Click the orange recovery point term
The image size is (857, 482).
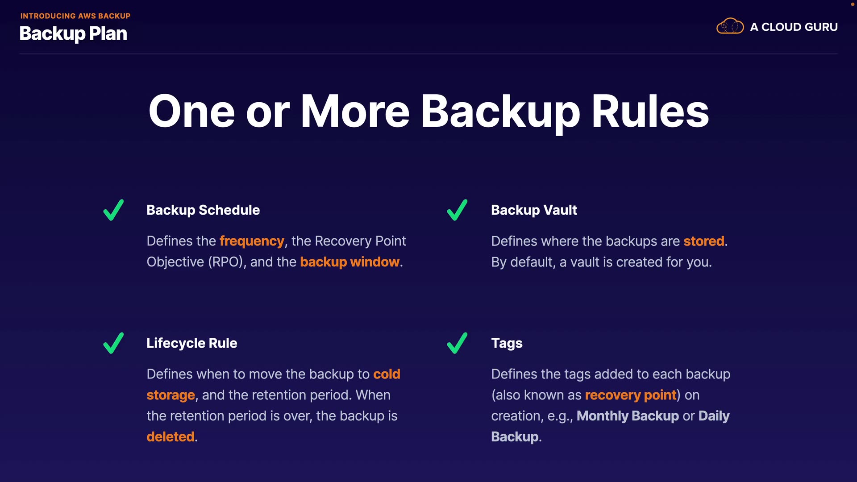tap(630, 395)
